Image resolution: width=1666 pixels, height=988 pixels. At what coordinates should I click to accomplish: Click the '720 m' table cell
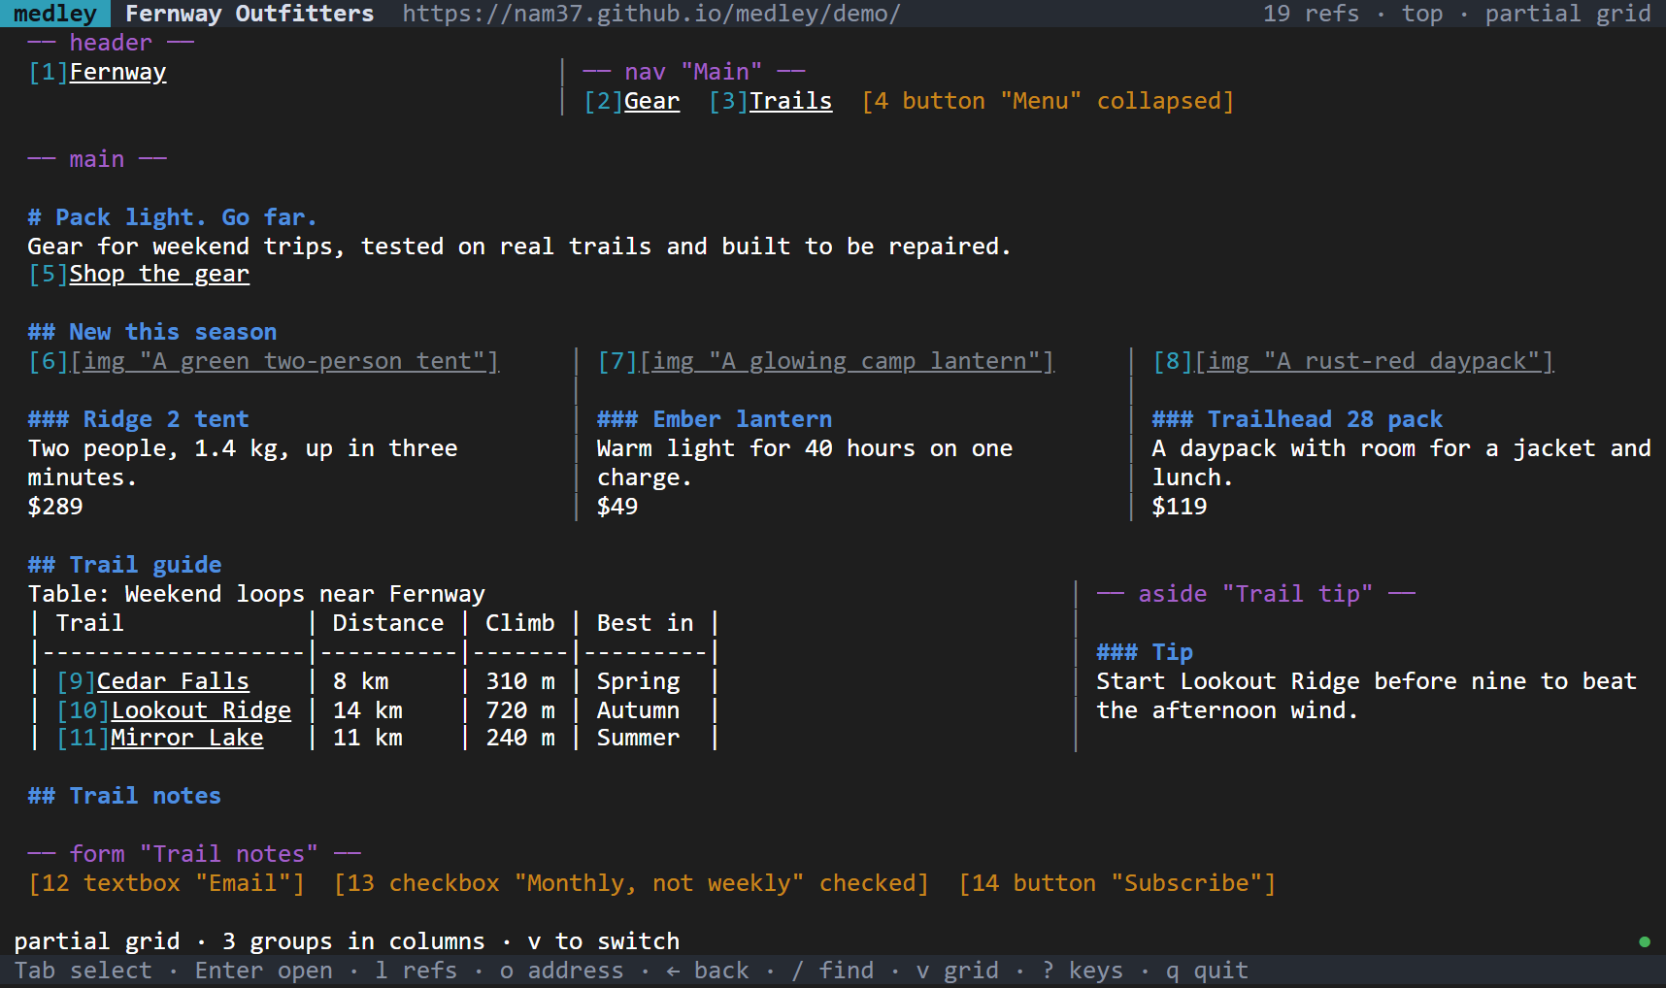coord(520,710)
